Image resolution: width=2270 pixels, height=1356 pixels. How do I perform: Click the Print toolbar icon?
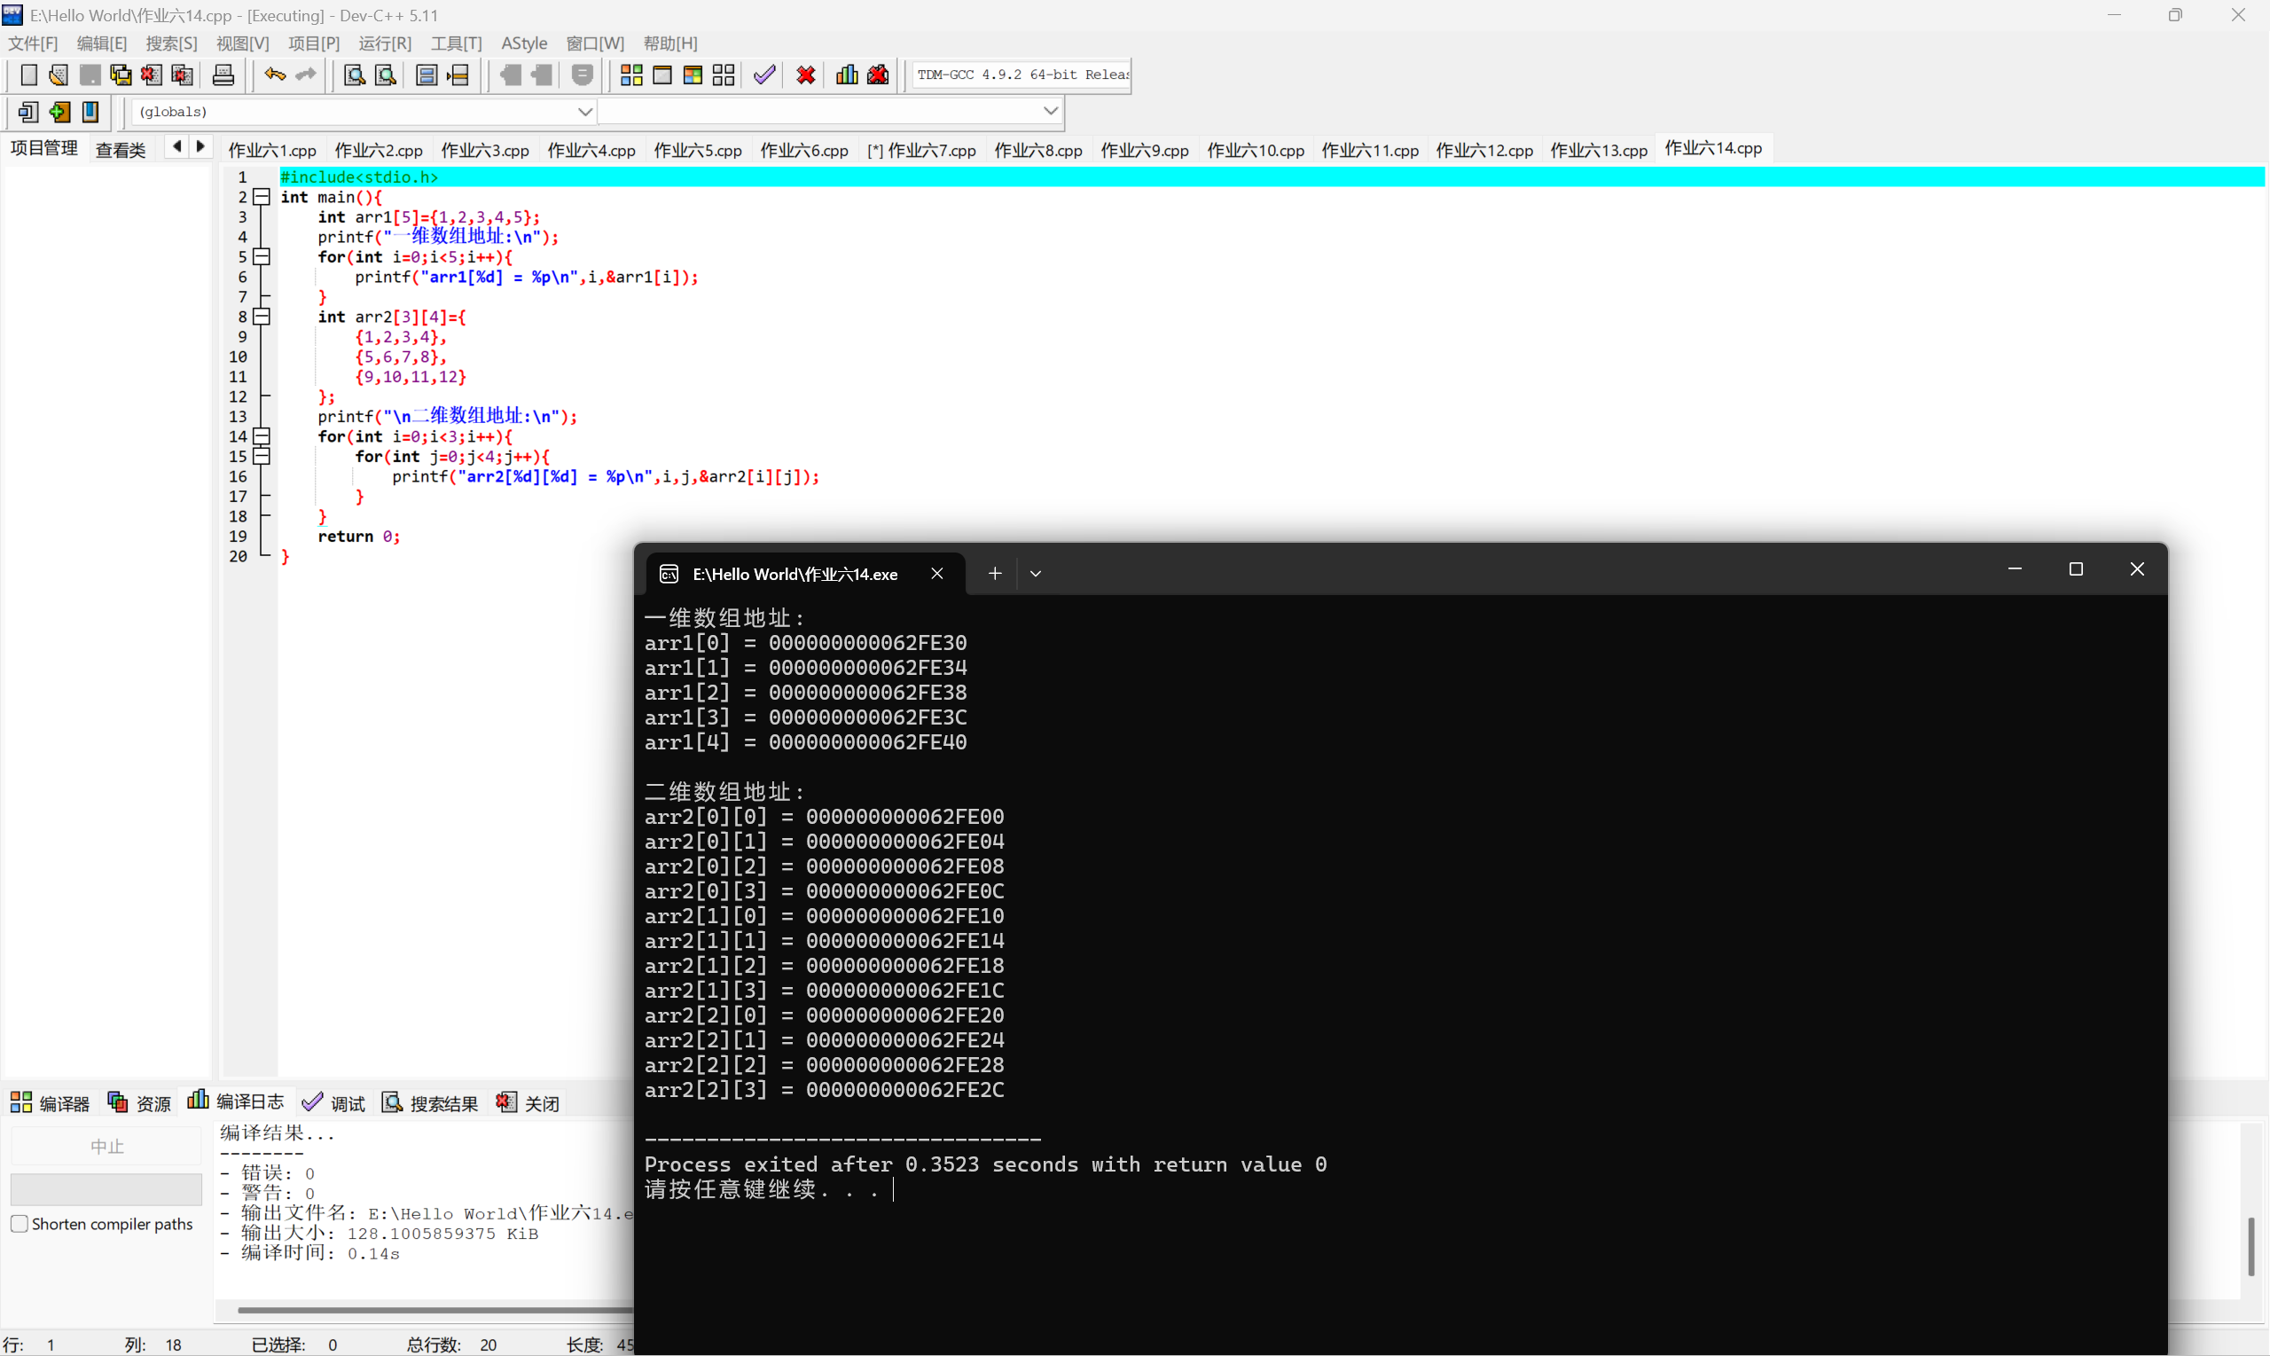tap(223, 74)
